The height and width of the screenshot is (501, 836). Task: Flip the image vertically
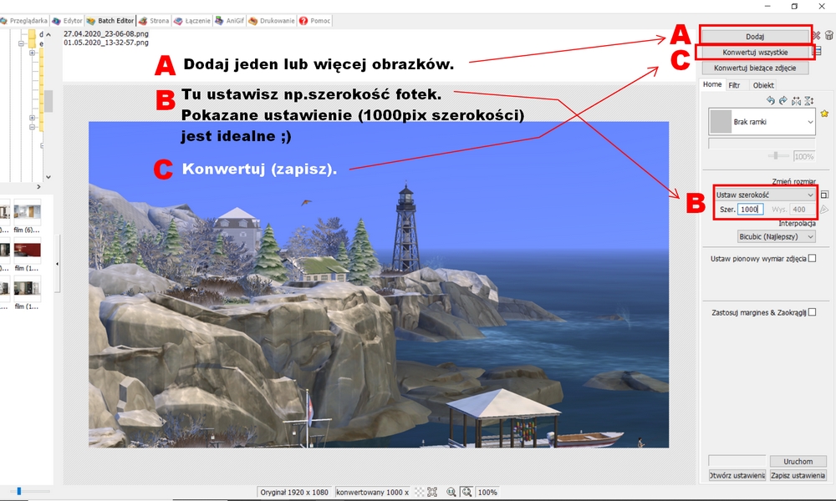(x=808, y=100)
